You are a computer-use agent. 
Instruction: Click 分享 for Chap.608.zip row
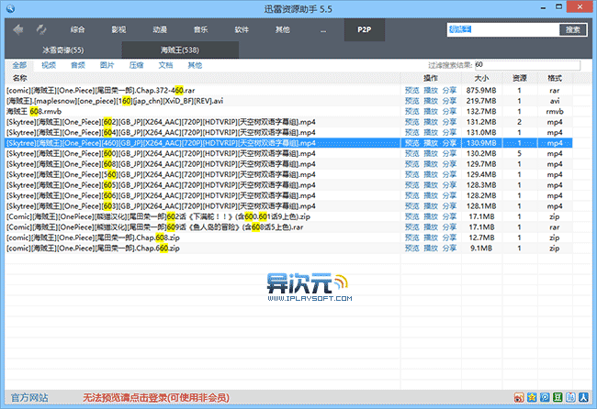pos(449,238)
